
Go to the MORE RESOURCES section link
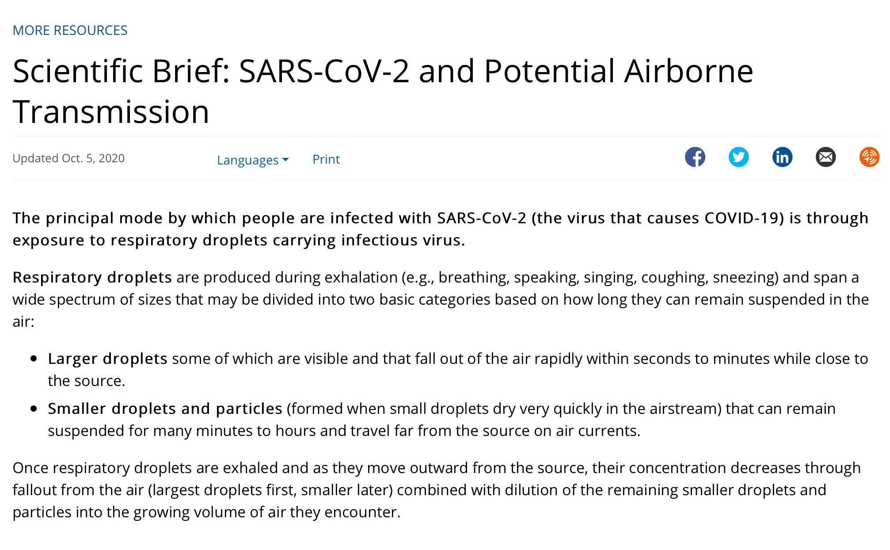[x=70, y=31]
